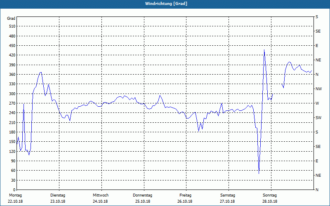Click the 60 axis value
The height and width of the screenshot is (206, 330).
pyautogui.click(x=13, y=171)
